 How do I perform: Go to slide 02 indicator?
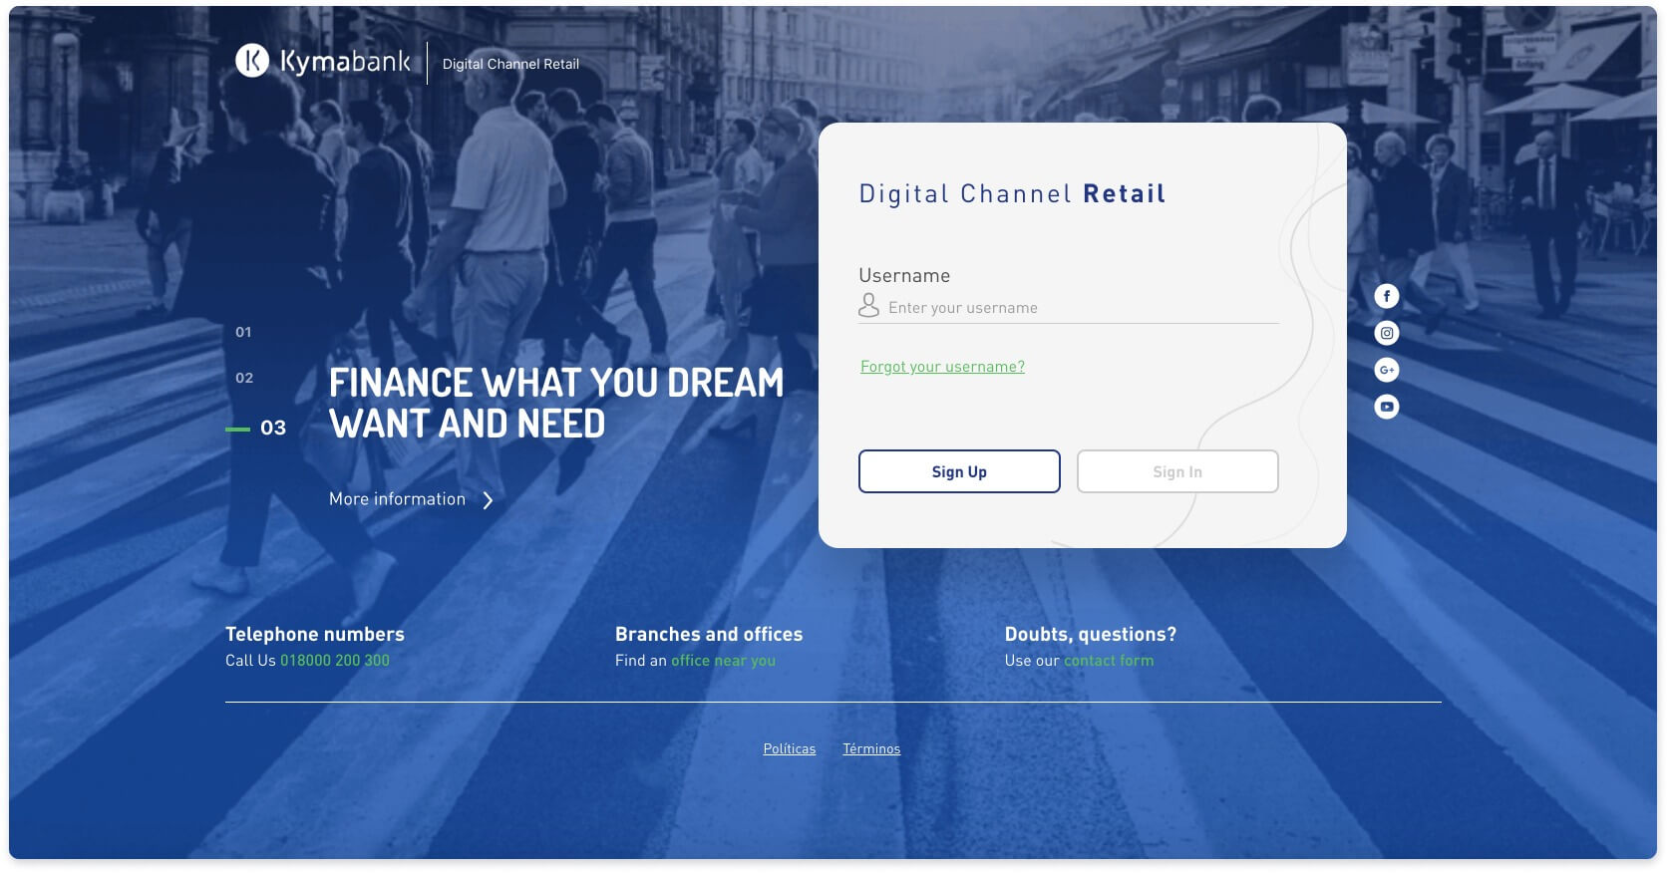pos(244,378)
